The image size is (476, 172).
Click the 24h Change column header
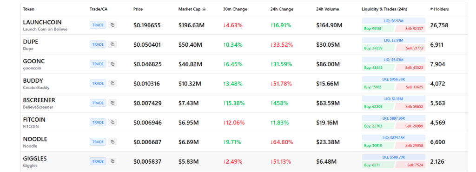(x=282, y=9)
